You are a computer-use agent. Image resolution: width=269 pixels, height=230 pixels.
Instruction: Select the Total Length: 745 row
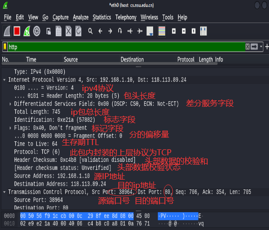tap(37, 112)
